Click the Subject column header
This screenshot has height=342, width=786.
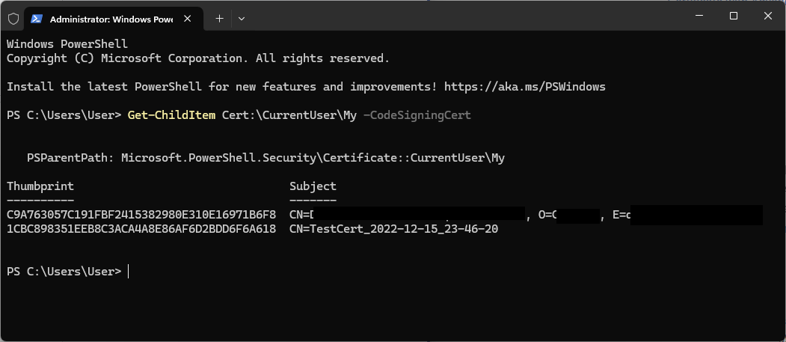pos(313,186)
